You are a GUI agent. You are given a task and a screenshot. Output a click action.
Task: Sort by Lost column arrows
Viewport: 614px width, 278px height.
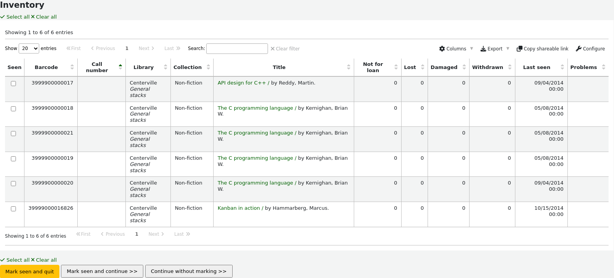423,67
